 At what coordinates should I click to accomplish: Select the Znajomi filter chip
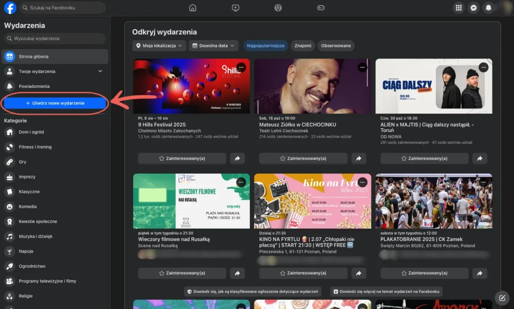[303, 46]
